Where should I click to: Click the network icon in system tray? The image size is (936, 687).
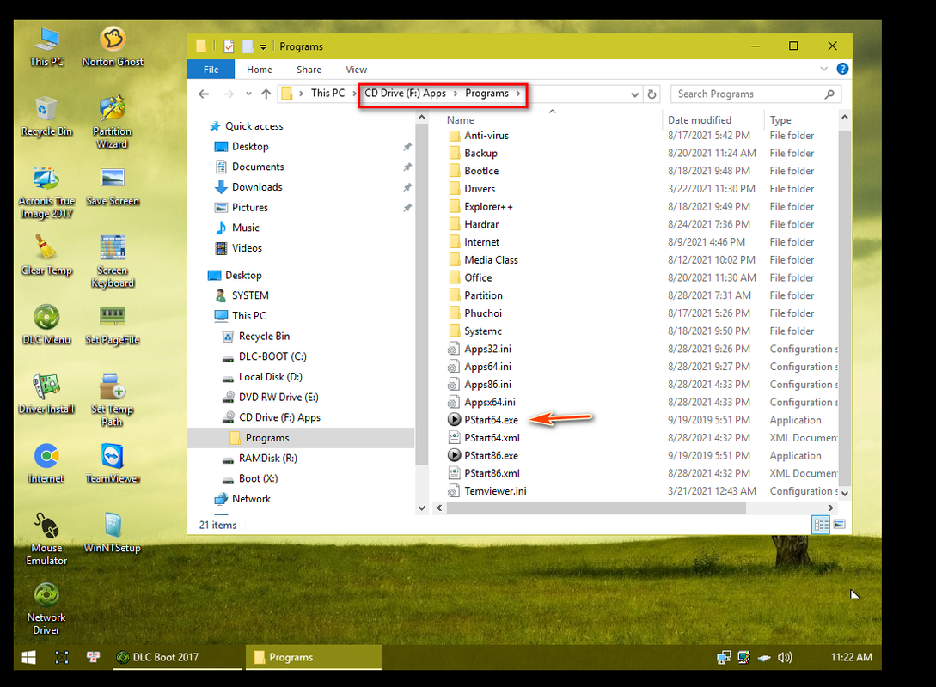point(724,657)
